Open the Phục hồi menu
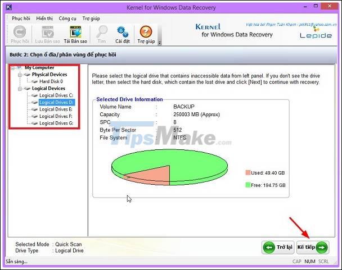Screen dimensions: 342x270 point(21,19)
